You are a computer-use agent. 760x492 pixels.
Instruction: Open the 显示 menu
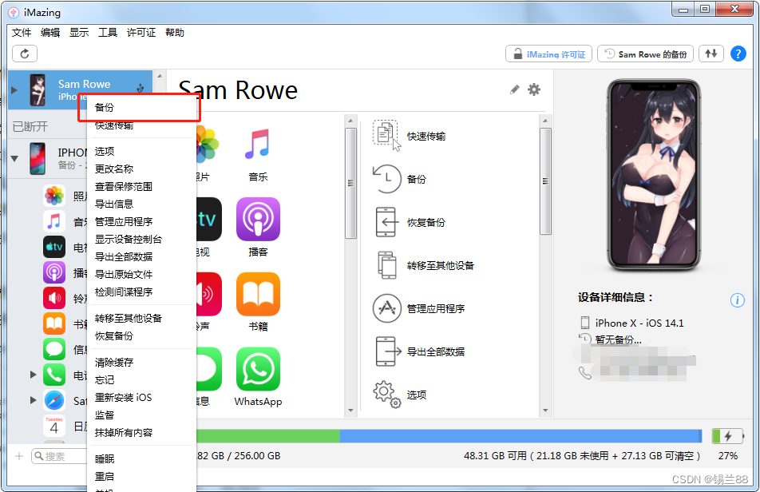point(79,33)
